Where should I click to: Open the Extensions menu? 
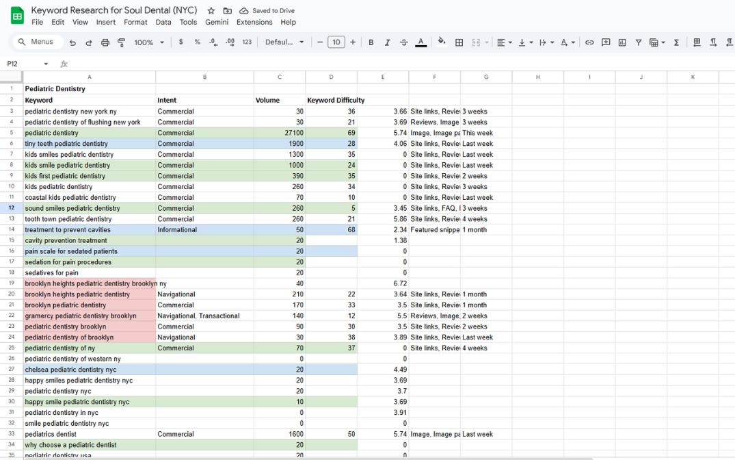coord(254,22)
